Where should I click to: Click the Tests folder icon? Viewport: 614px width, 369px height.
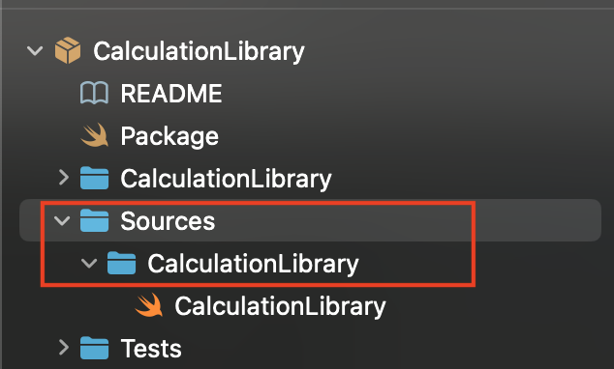[94, 348]
